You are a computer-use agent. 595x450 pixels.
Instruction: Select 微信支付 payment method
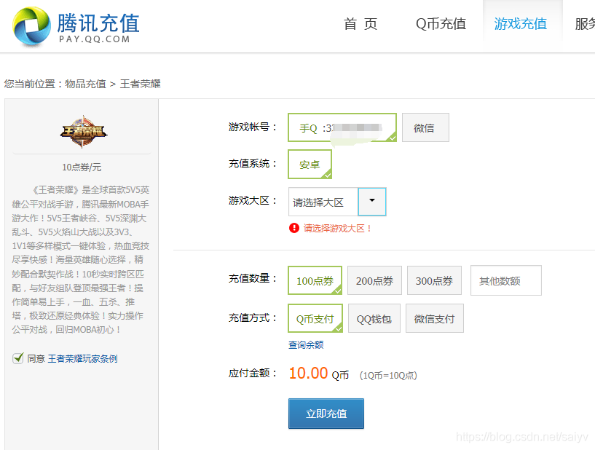[x=435, y=318]
